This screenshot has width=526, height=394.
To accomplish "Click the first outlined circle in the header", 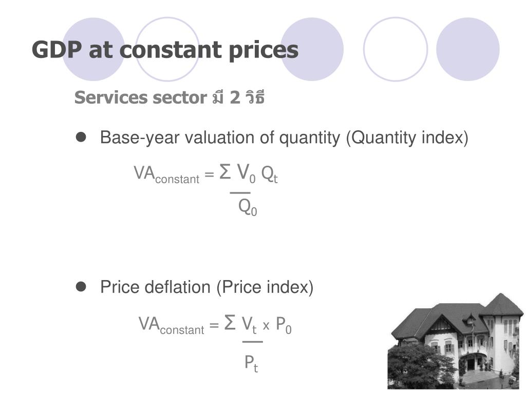I will tap(167, 49).
